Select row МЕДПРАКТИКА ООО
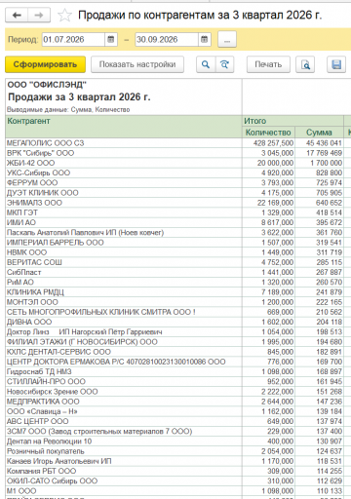Viewport: 351px width, 499px height. point(124,402)
